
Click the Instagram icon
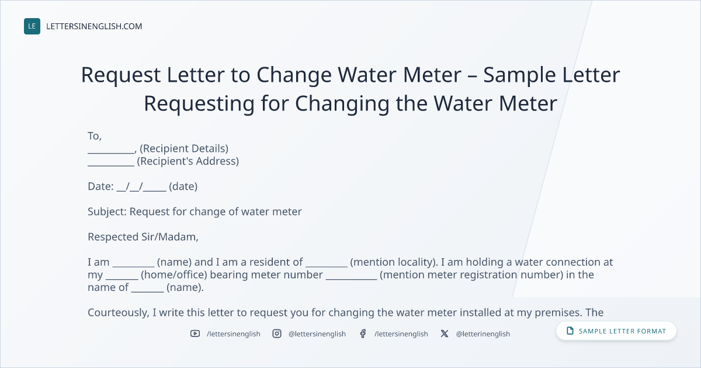277,334
